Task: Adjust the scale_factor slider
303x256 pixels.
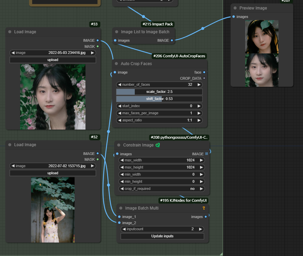Action: coord(159,92)
